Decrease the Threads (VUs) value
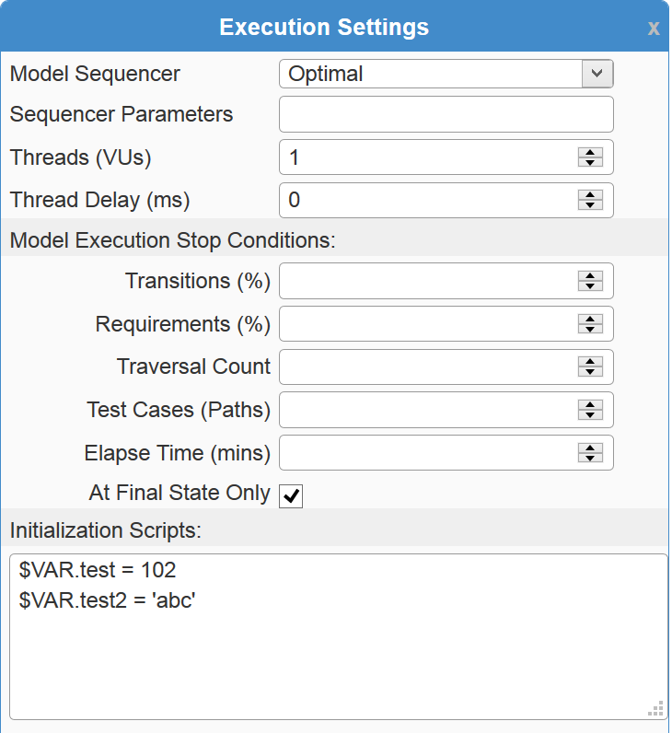 coord(590,163)
